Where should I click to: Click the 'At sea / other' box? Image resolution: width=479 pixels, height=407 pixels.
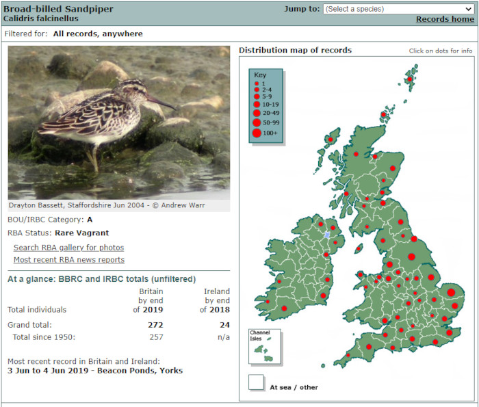(256, 382)
